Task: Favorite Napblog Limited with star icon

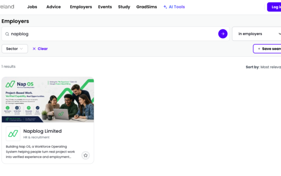Action: click(86, 155)
